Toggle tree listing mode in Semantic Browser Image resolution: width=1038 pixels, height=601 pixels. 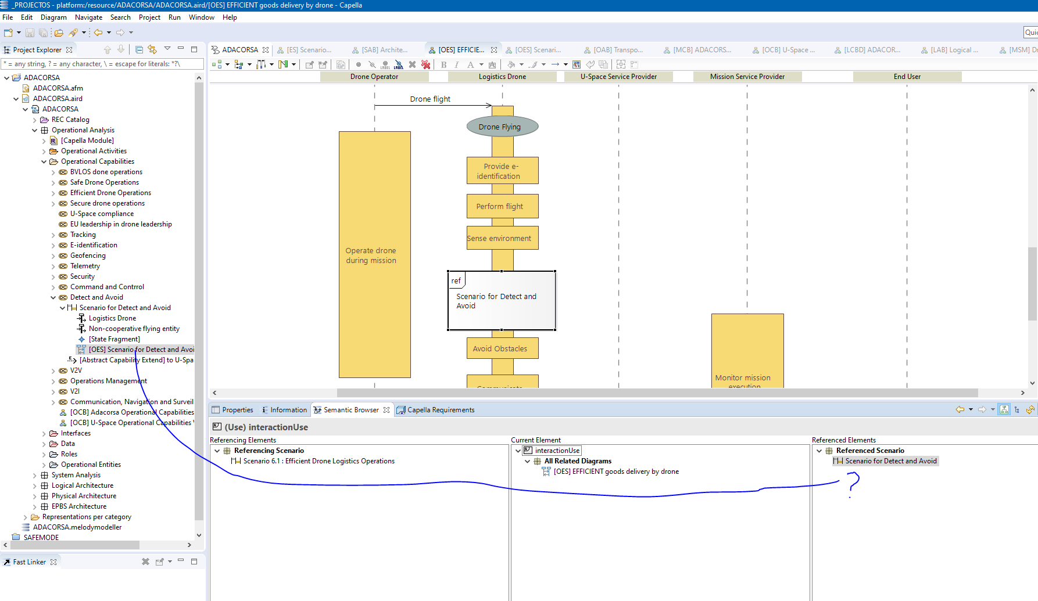(1017, 410)
